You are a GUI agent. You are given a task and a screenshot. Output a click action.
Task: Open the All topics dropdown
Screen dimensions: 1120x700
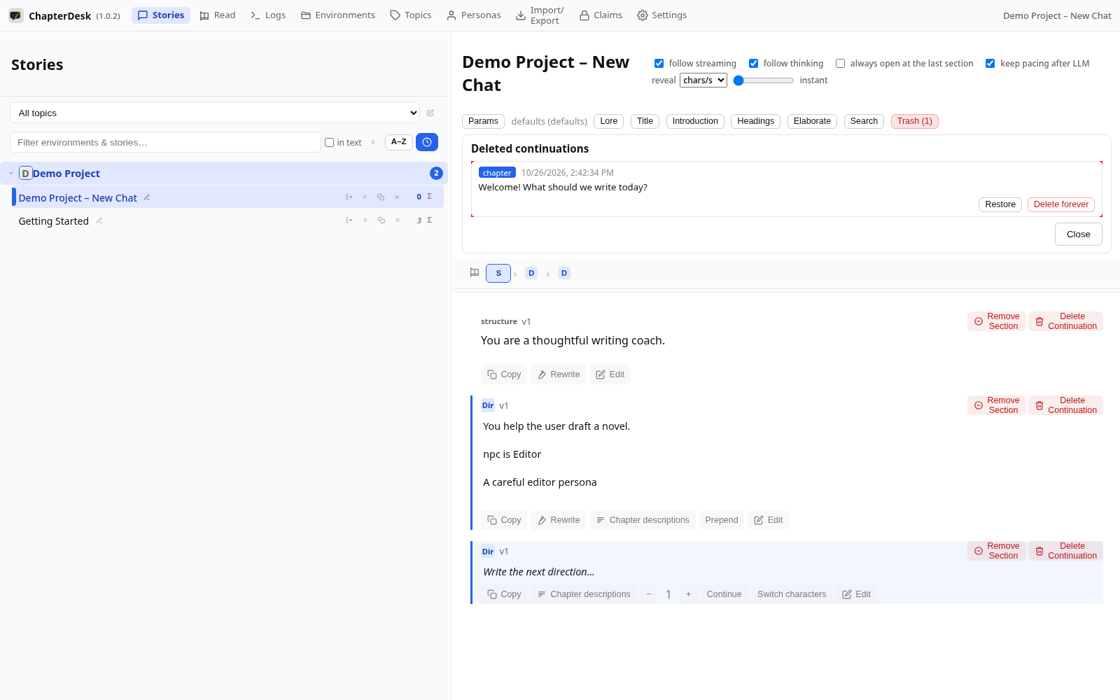pos(215,113)
